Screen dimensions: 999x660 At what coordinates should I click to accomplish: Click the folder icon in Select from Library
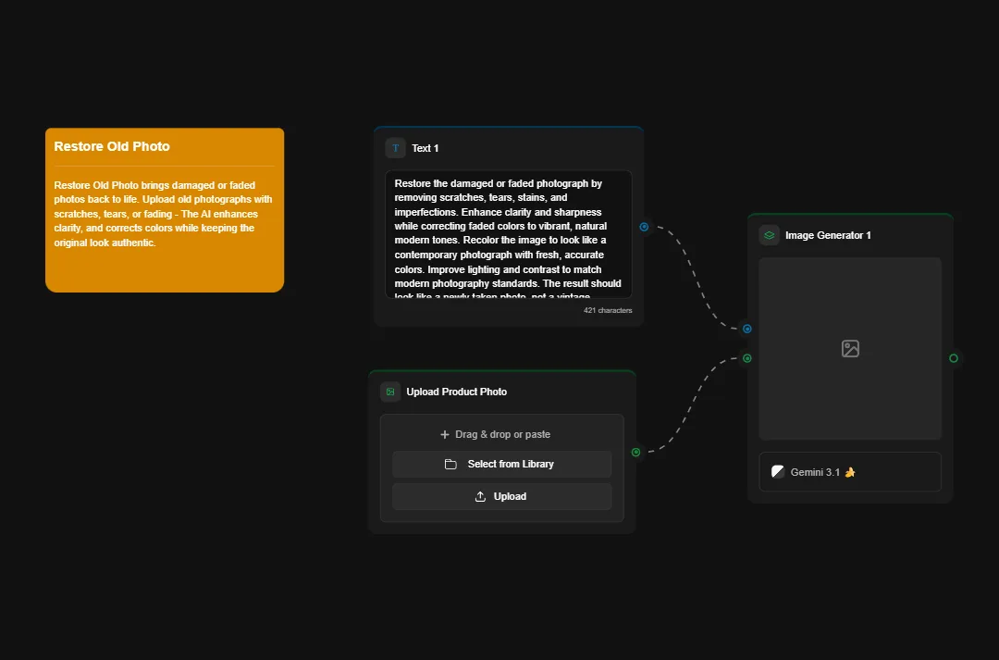tap(450, 465)
